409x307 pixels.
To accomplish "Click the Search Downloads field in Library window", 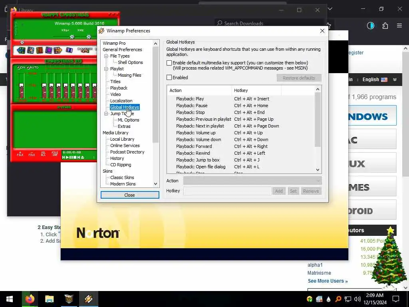I will tap(269, 23).
